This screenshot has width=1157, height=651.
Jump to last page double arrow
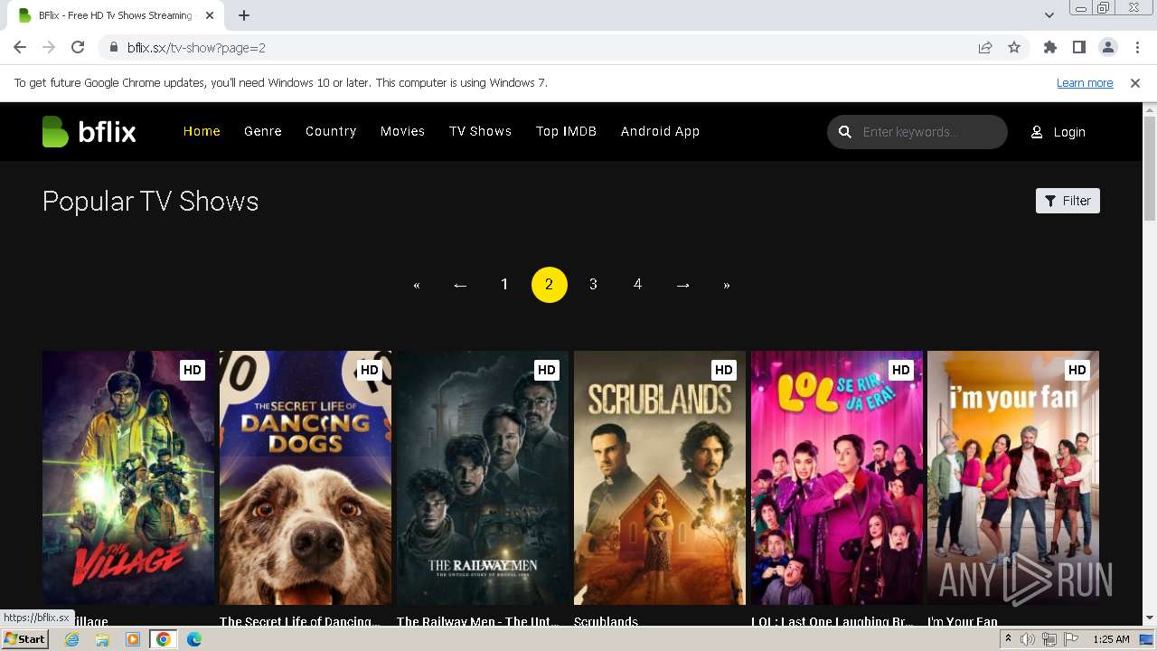tap(727, 285)
